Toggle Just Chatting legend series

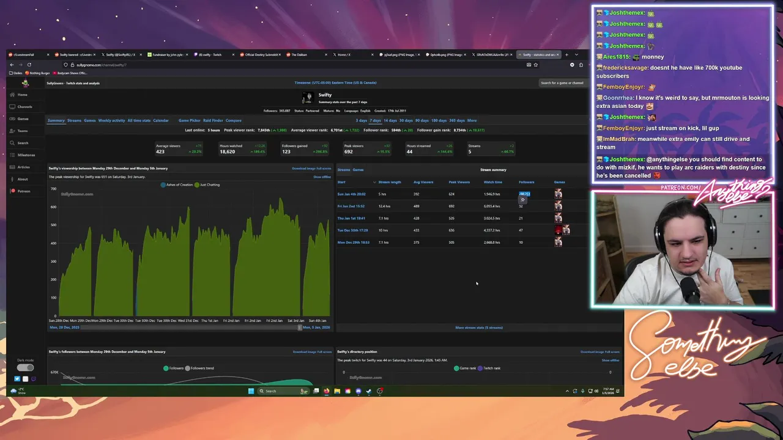point(207,185)
